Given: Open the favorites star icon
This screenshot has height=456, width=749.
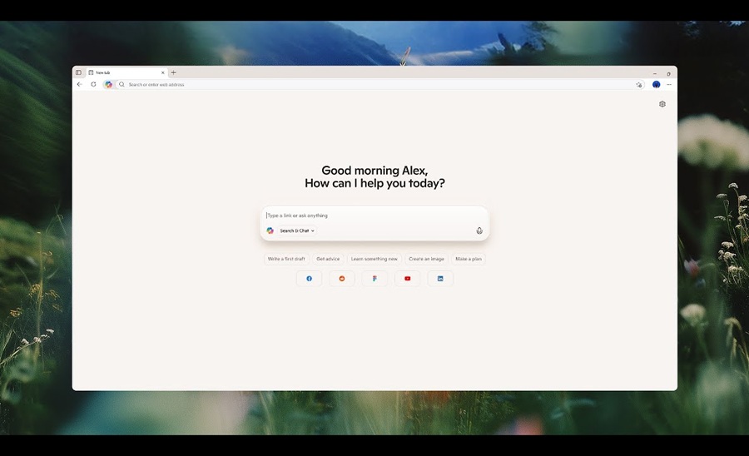Looking at the screenshot, I should pos(639,84).
